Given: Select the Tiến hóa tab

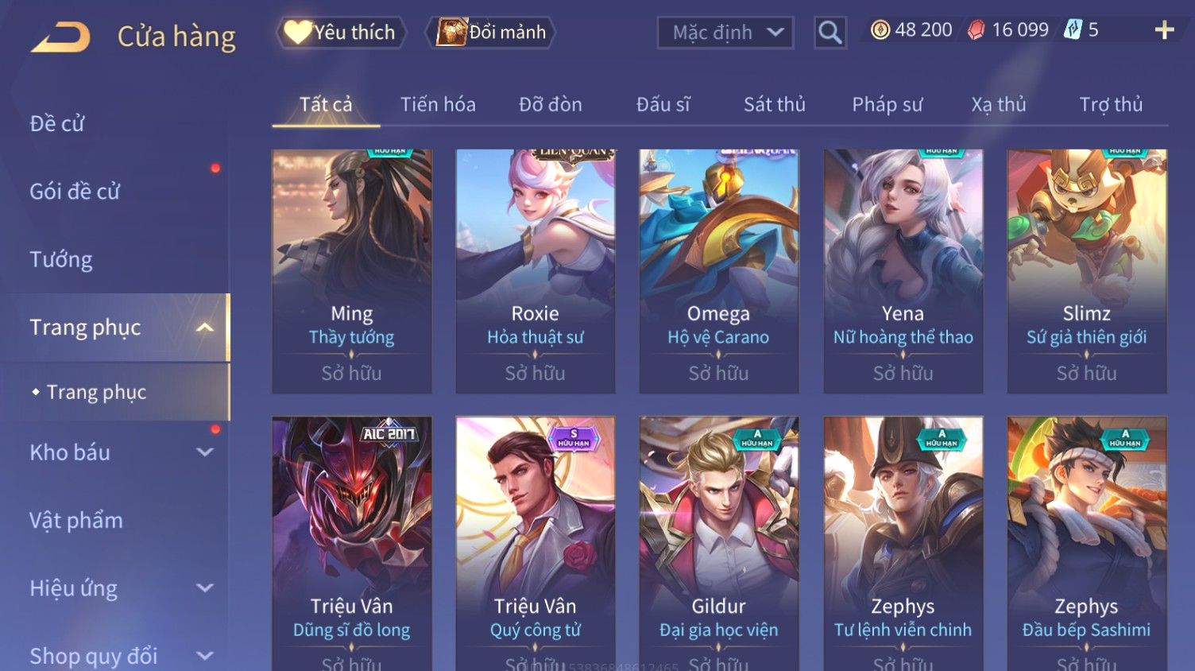Looking at the screenshot, I should (x=438, y=104).
